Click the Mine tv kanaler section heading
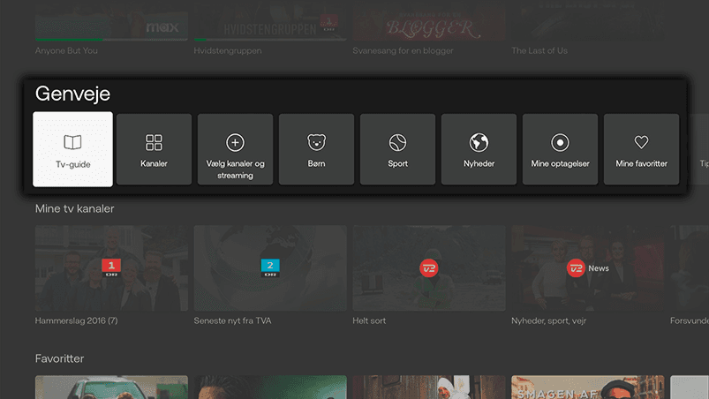Viewport: 709px width, 399px height. (x=74, y=209)
